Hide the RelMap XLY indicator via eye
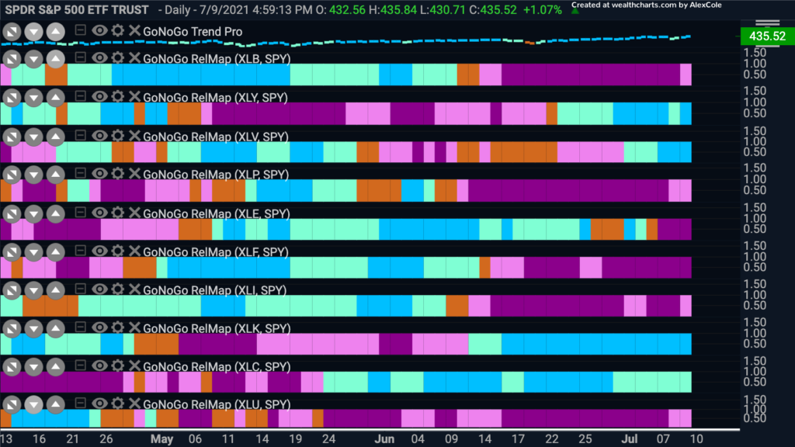The height and width of the screenshot is (447, 795). pyautogui.click(x=99, y=97)
